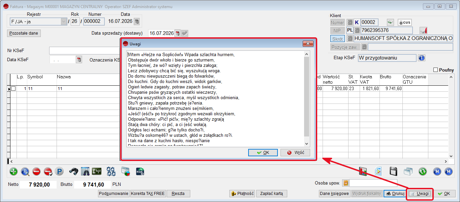
Task: Click the grayed checkmark next to sale date
Action: pos(185,33)
